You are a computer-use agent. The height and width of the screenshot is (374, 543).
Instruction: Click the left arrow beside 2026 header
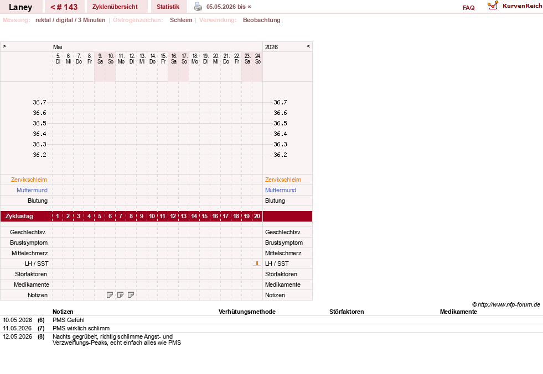308,46
